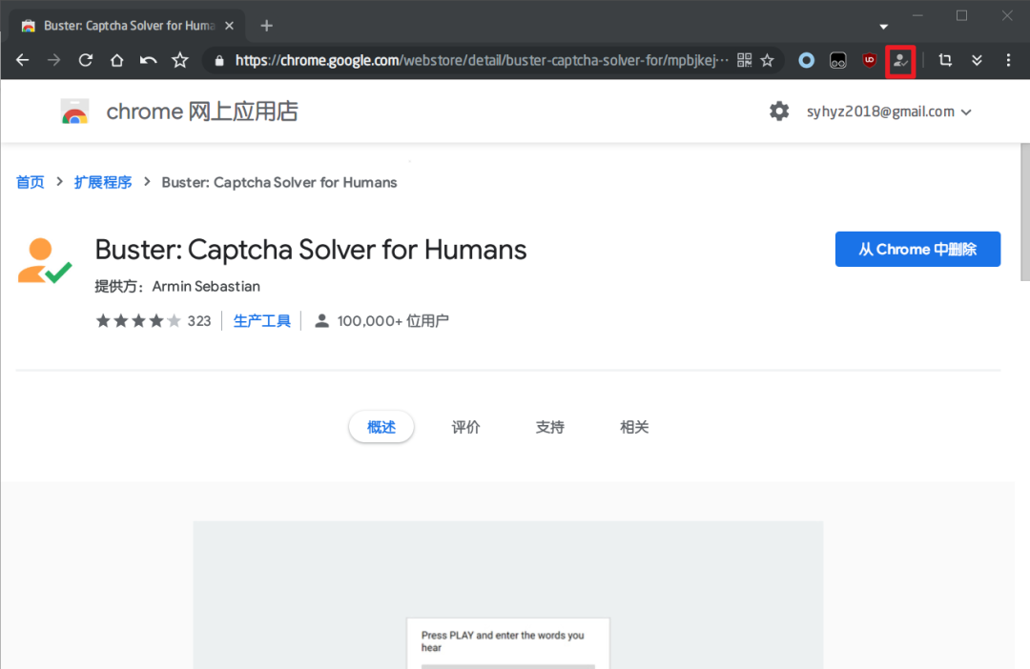Click the crop screenshot tool icon
The width and height of the screenshot is (1030, 669).
pos(945,60)
